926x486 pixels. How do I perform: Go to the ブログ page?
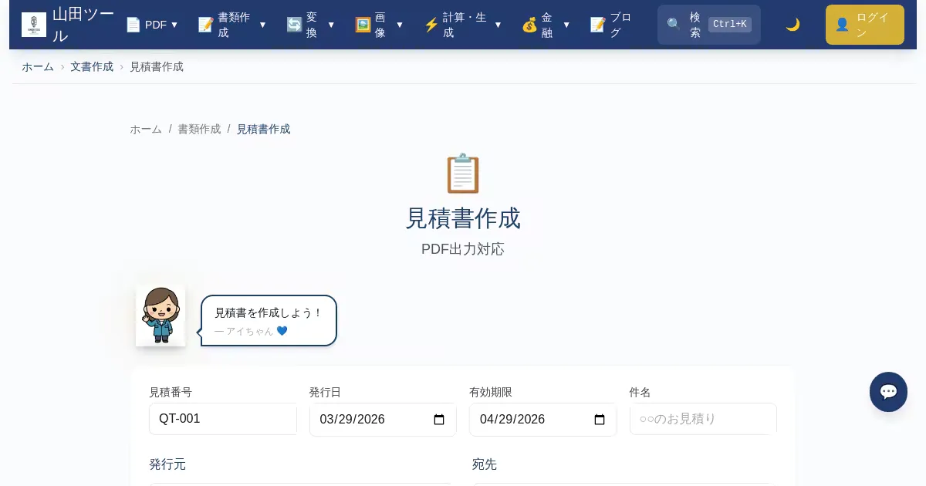611,25
